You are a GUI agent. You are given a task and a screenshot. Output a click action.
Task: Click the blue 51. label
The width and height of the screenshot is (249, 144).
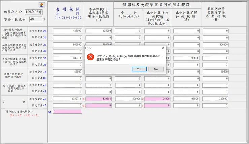click(x=50, y=112)
